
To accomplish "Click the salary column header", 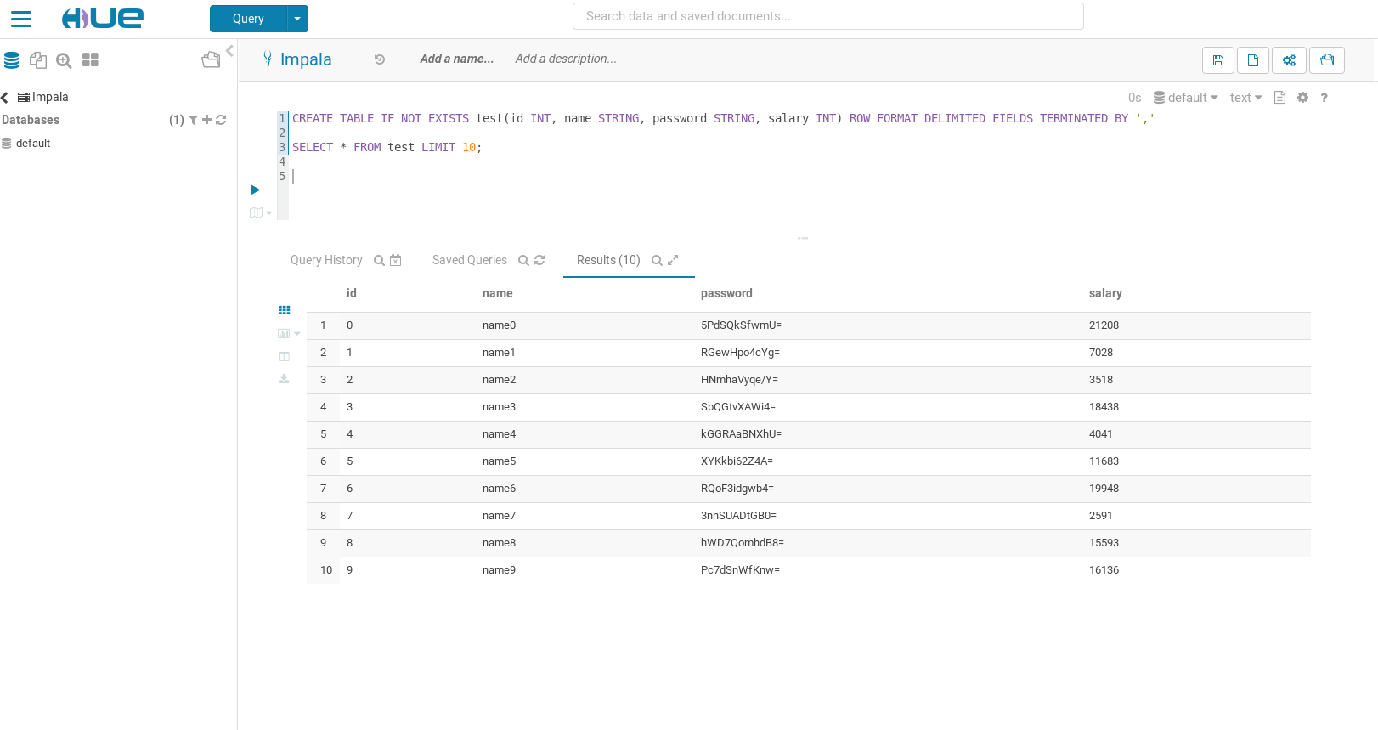I will [1105, 293].
